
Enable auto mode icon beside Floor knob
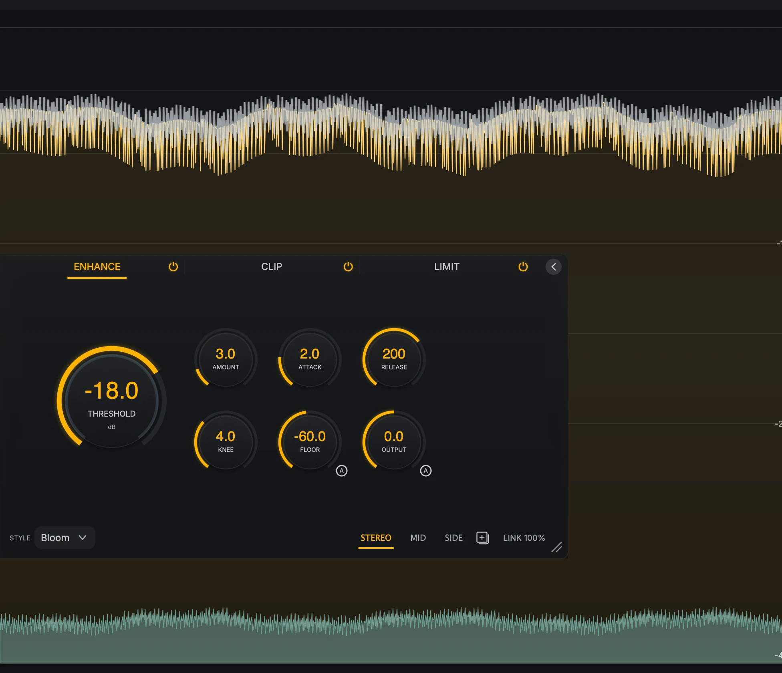click(341, 471)
